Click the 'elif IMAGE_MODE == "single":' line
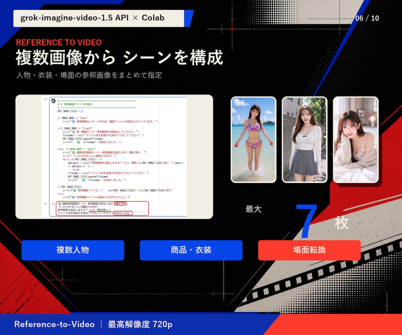Screen dimensions: 402x335 point(75,128)
